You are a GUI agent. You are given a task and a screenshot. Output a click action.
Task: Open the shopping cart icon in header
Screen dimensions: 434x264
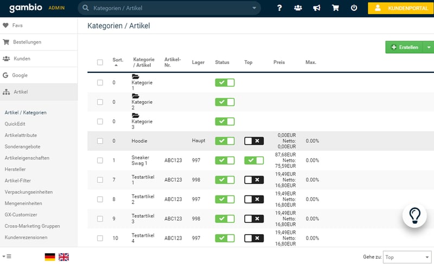335,8
